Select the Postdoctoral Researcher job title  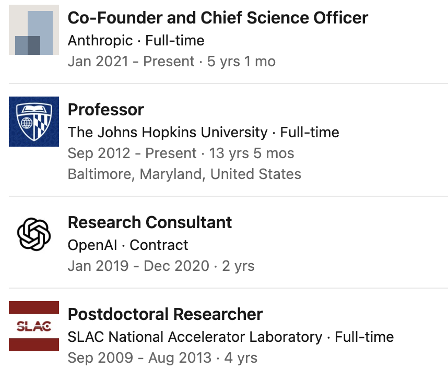coord(165,314)
